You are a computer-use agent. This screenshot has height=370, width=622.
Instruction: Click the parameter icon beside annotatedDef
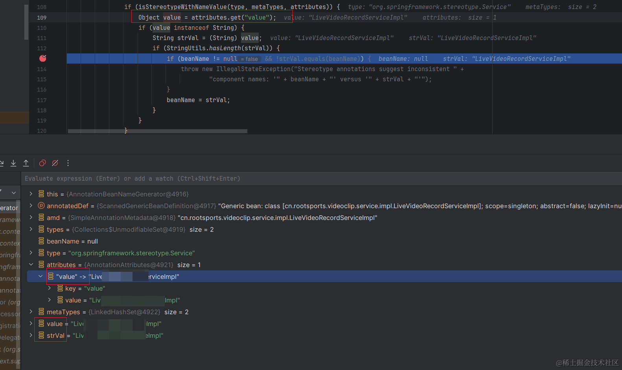[x=41, y=206]
